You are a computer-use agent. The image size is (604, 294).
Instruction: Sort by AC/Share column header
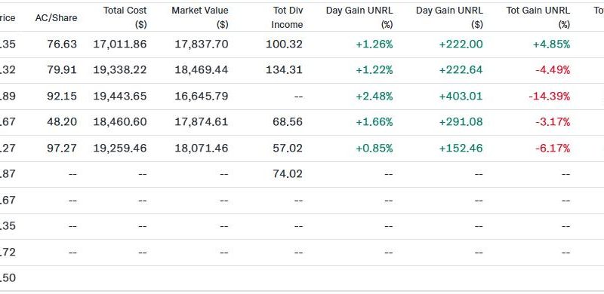(56, 17)
